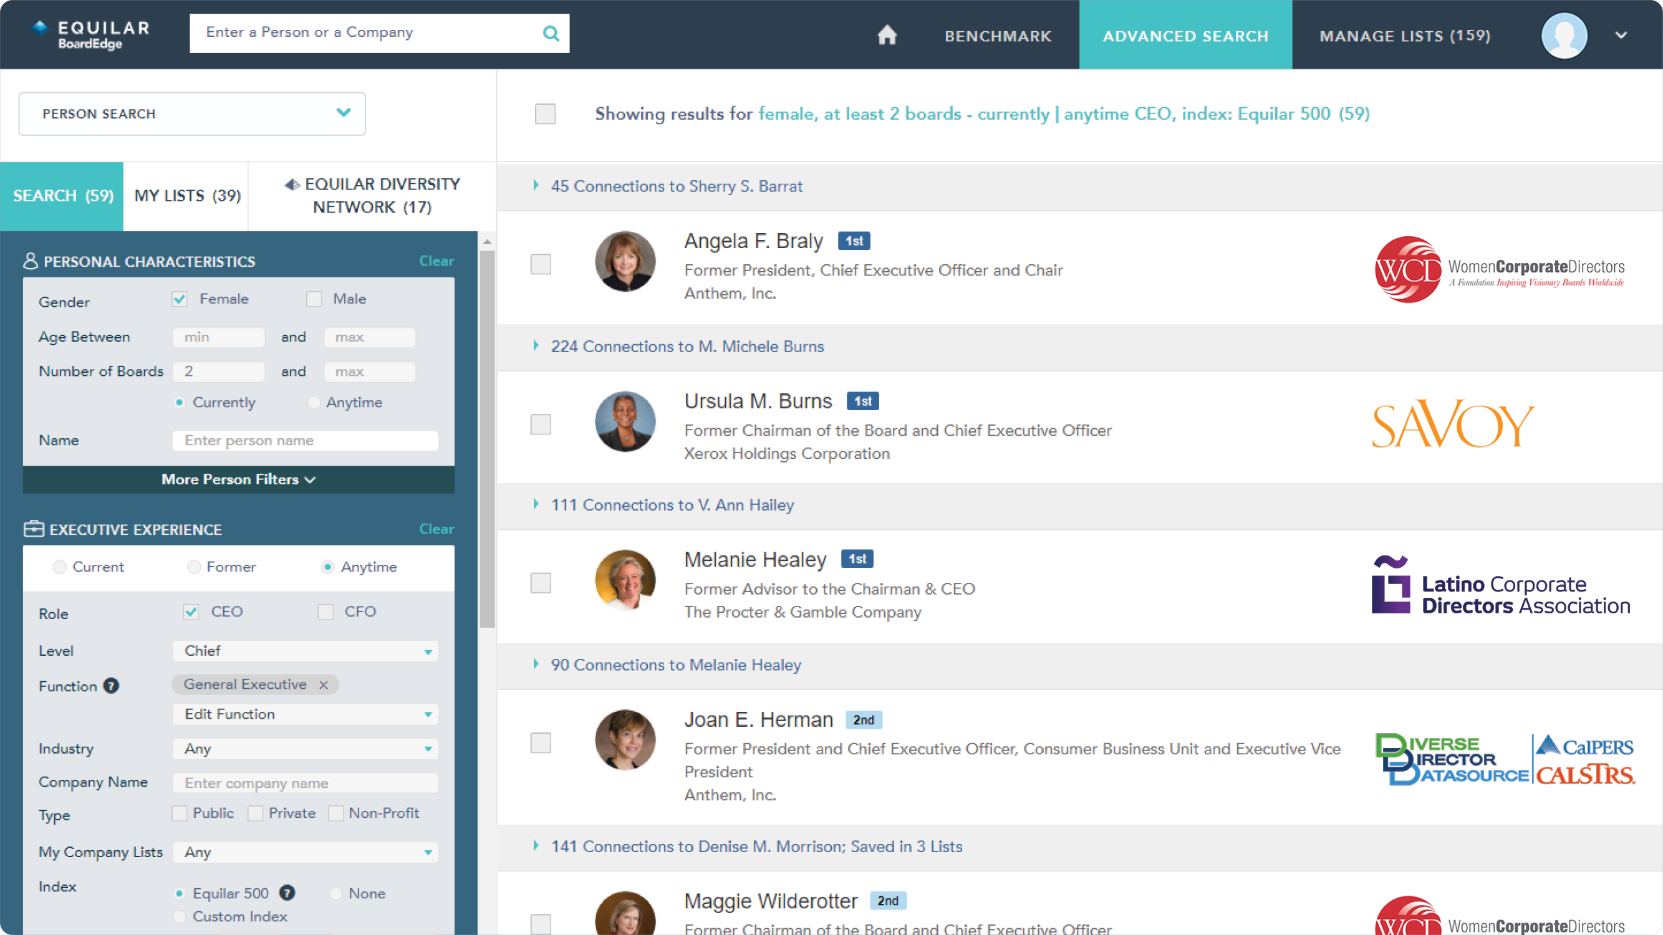This screenshot has width=1663, height=935.
Task: Select Ursula M. Burns result checkbox
Action: point(541,424)
